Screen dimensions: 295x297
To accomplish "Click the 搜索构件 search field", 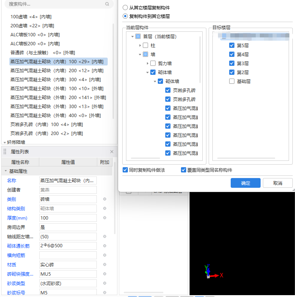I will tap(59, 4).
